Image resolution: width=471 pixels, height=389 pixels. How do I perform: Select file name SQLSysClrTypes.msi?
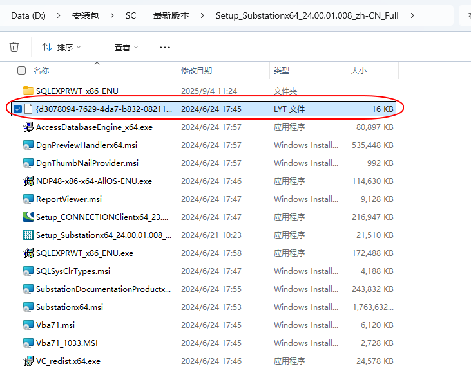73,271
